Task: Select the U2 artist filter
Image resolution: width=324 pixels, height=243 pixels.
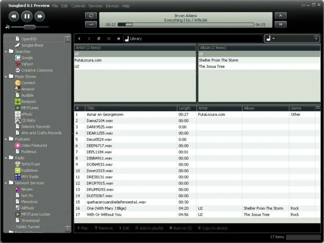Action: (135, 66)
